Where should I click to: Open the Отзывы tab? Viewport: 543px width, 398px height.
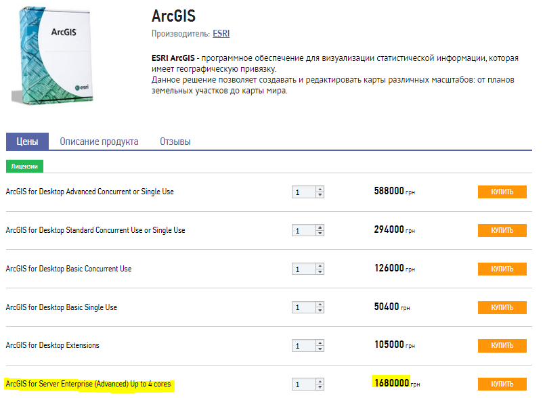pyautogui.click(x=175, y=141)
